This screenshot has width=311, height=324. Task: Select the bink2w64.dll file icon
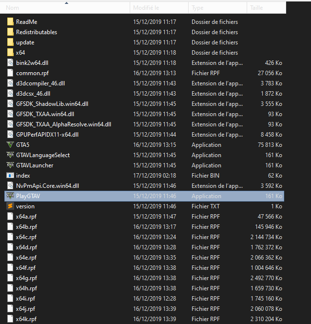(11, 63)
